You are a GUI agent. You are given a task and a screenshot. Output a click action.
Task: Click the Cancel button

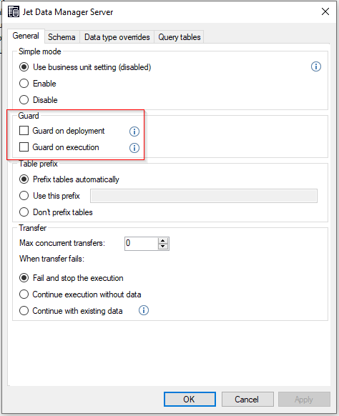pos(247,399)
